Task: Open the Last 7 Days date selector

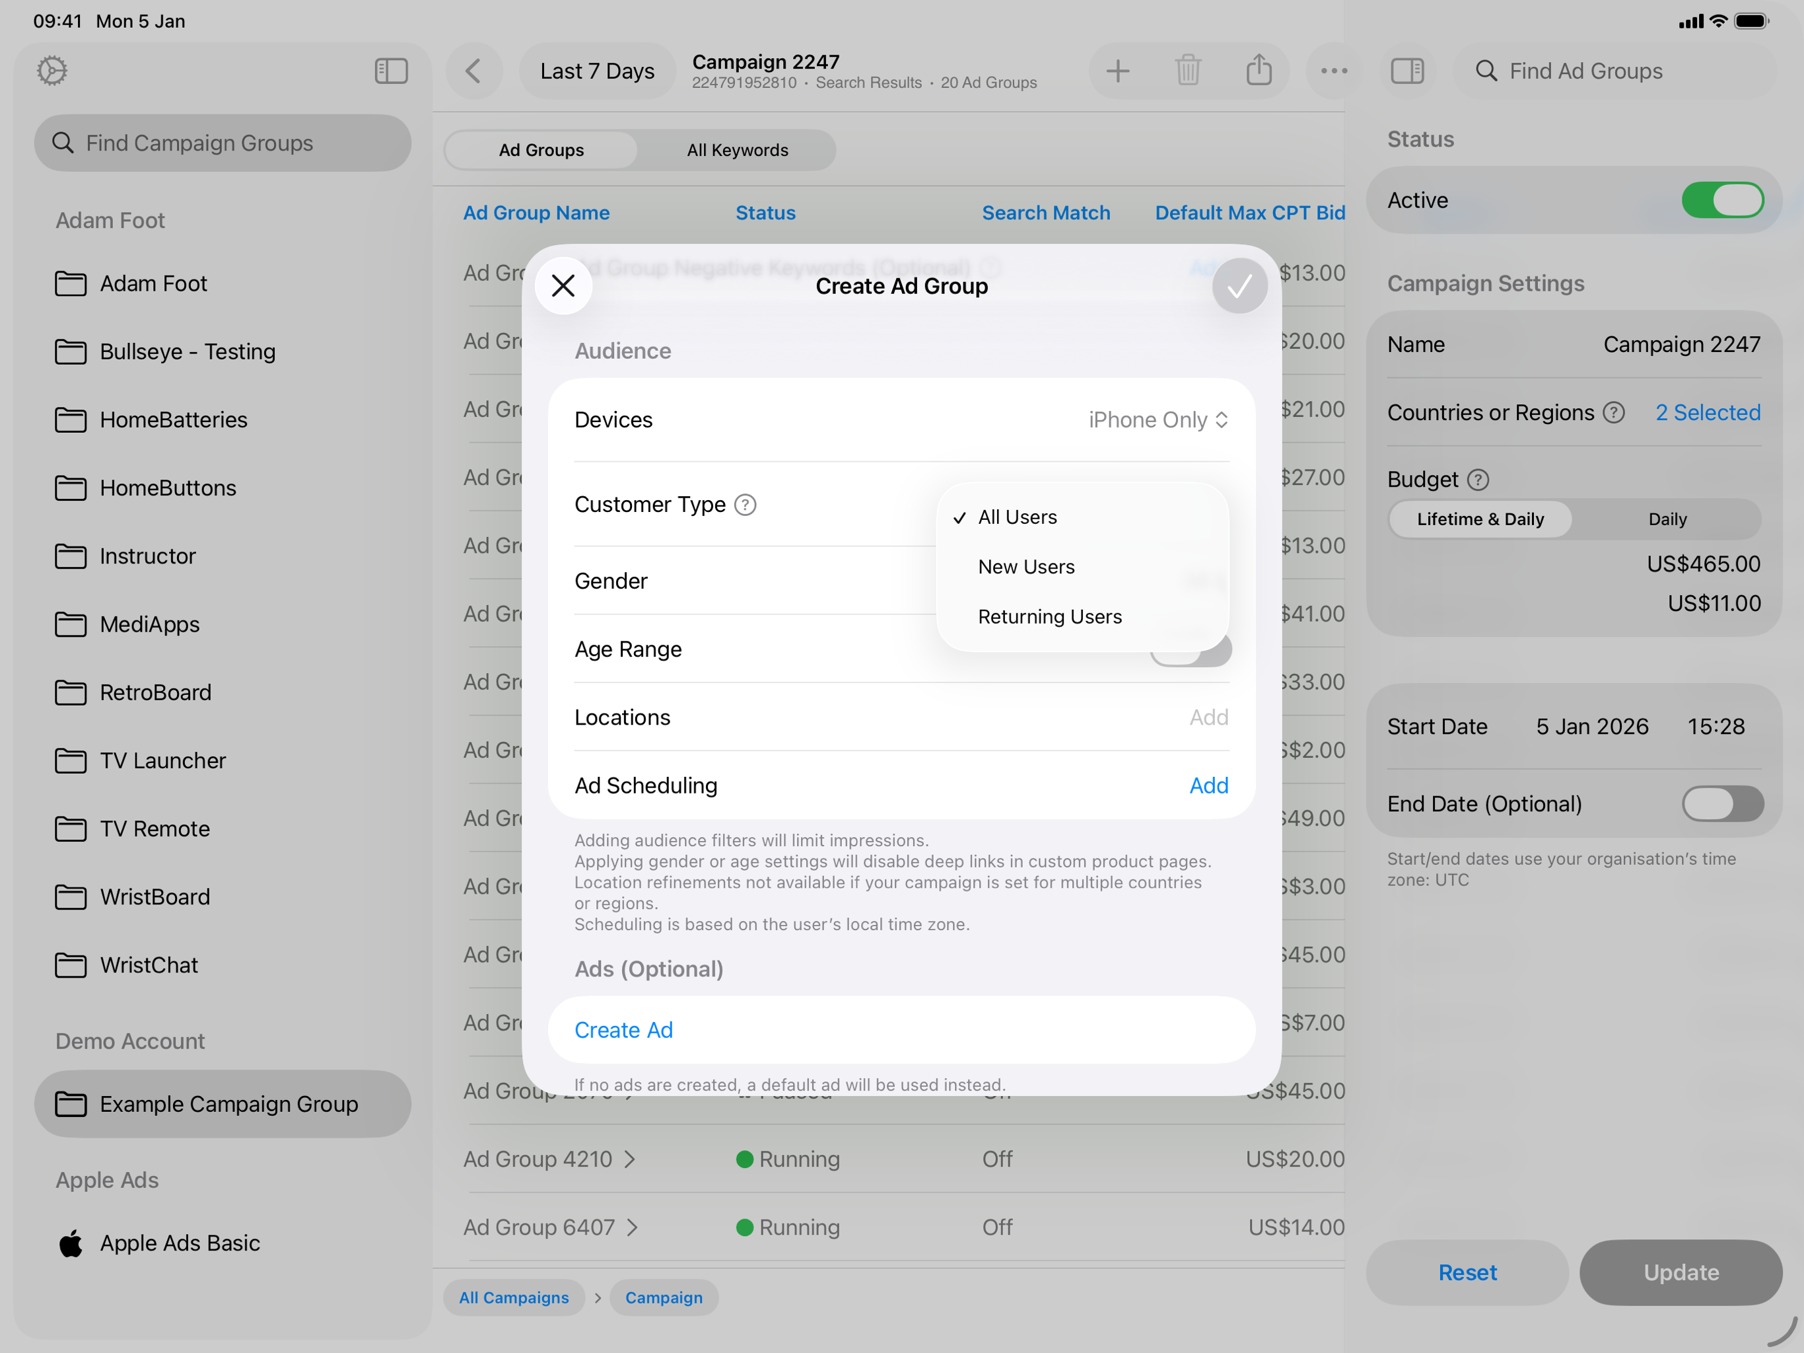Action: [x=597, y=71]
